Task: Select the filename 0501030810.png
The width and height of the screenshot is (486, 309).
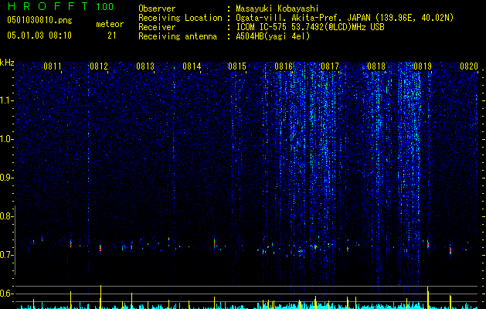Action: 39,20
